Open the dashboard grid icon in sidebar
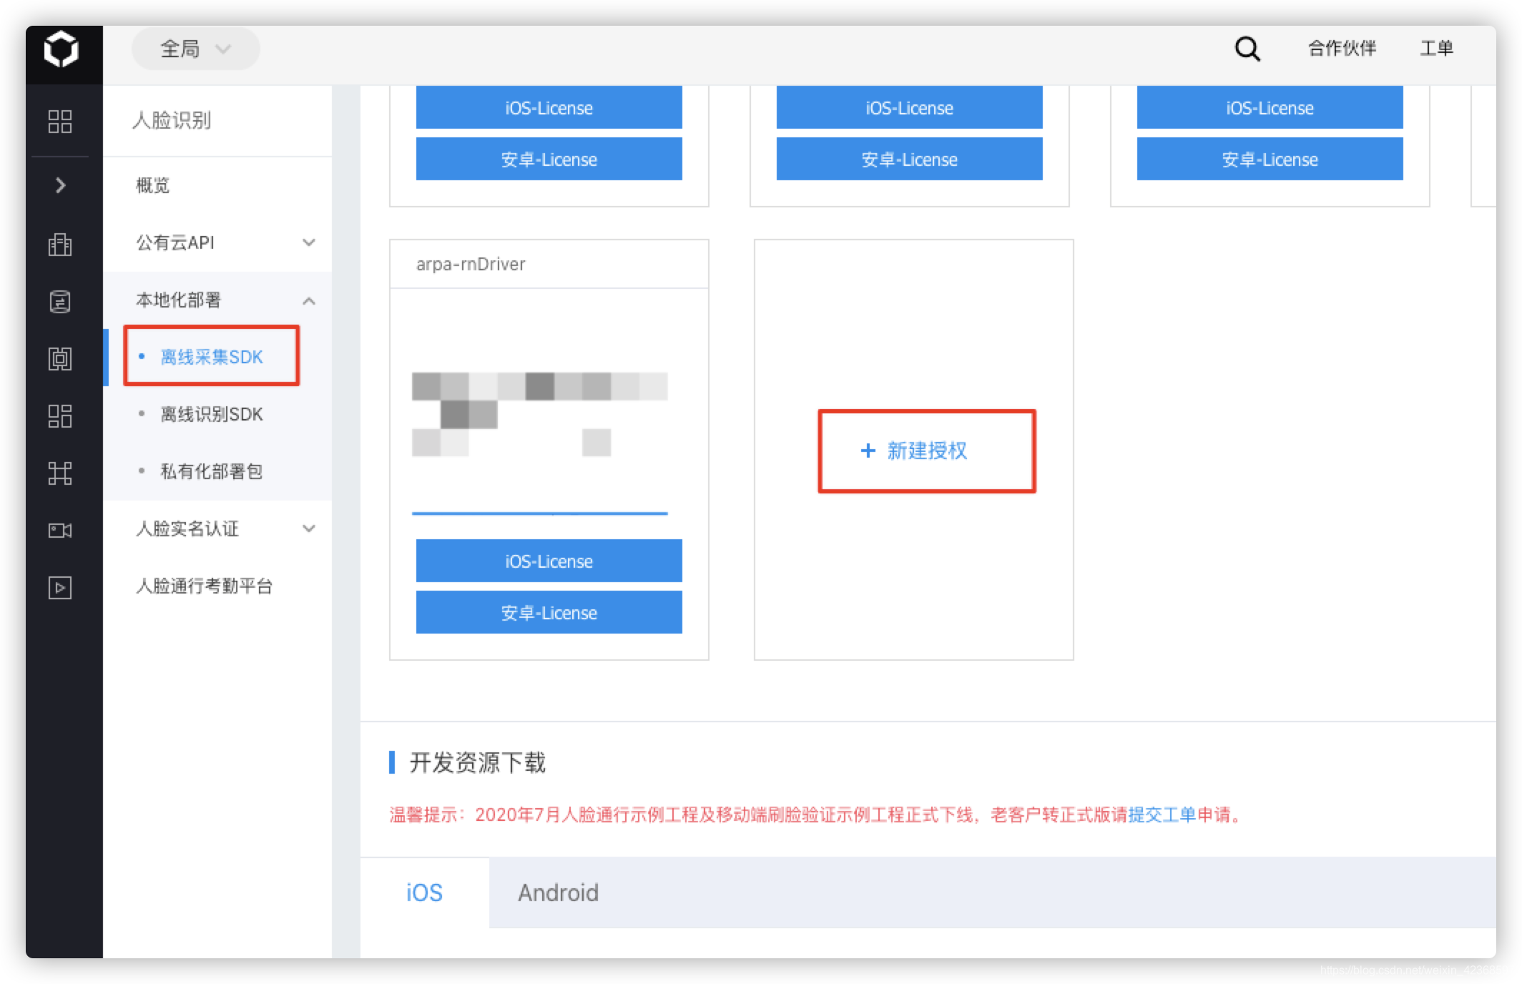Viewport: 1522px width, 984px height. [61, 122]
